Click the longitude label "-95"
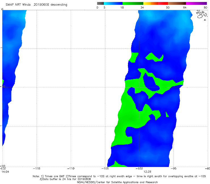 click(173, 168)
